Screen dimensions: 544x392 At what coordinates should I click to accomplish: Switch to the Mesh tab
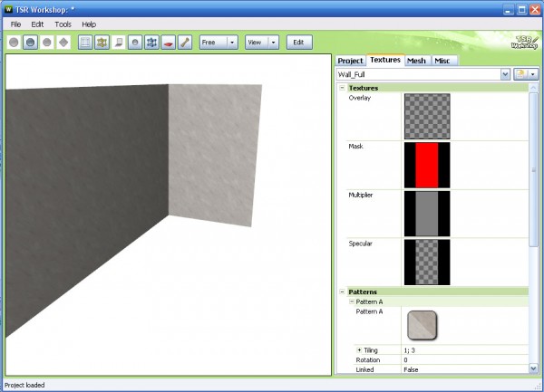pos(416,60)
